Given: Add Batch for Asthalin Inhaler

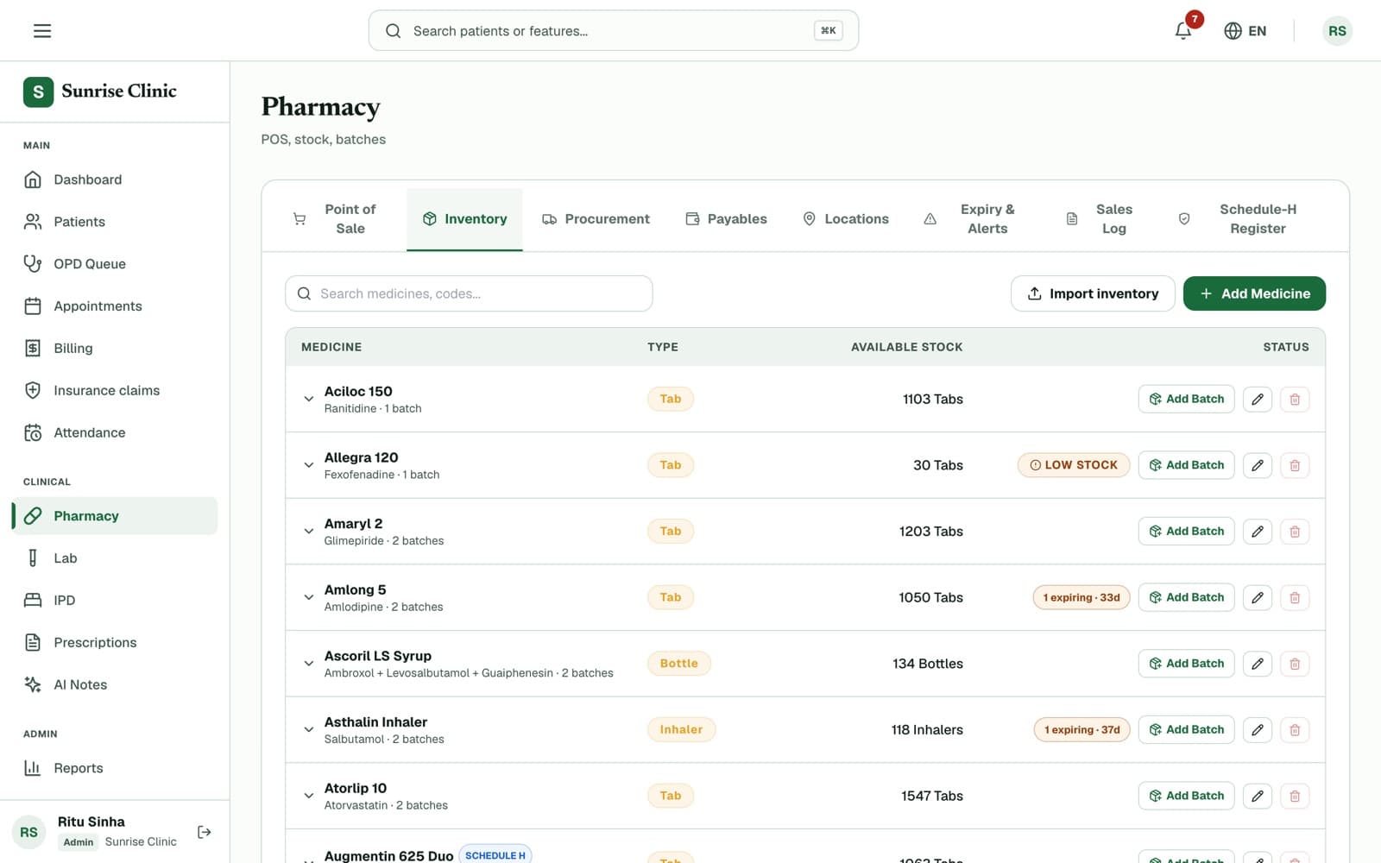Looking at the screenshot, I should coord(1186,730).
